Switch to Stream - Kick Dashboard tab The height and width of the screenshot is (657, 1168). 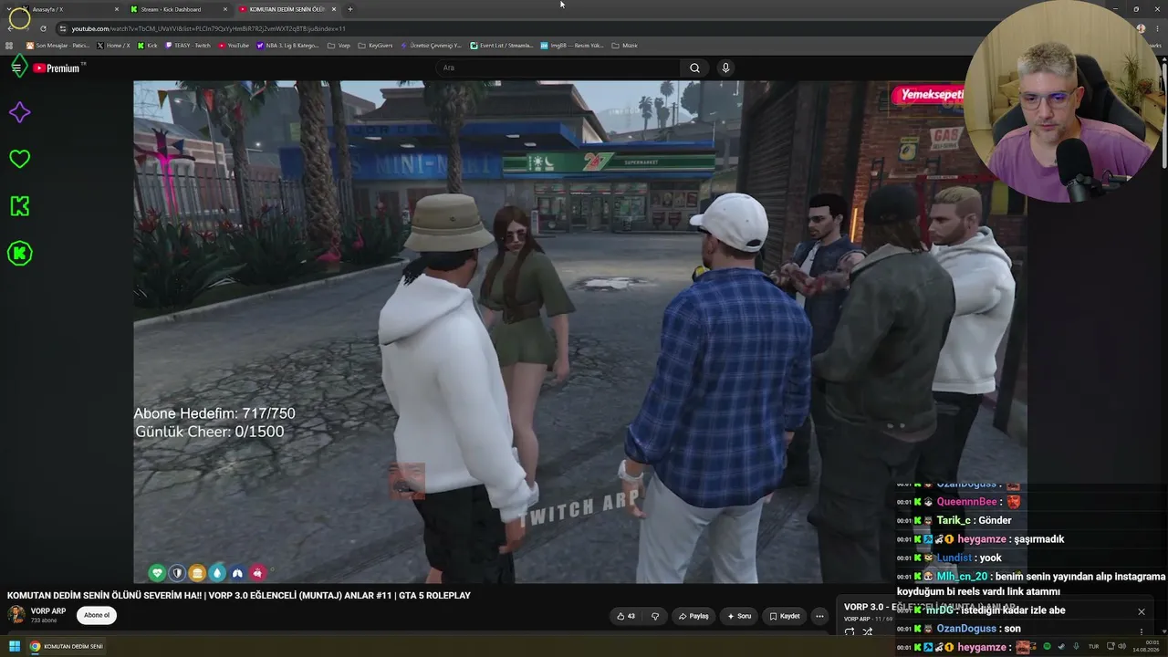coord(179,9)
